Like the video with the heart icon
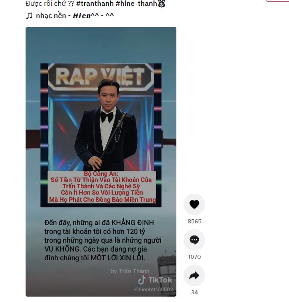 click(194, 204)
